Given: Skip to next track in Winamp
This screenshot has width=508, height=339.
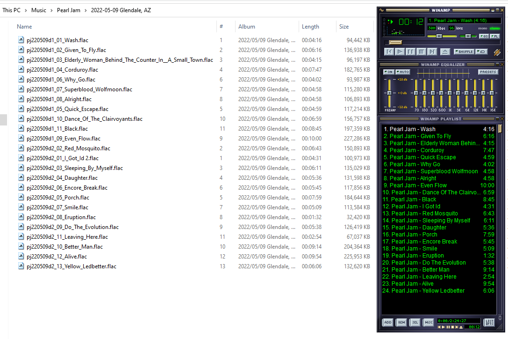Looking at the screenshot, I should pyautogui.click(x=432, y=52).
